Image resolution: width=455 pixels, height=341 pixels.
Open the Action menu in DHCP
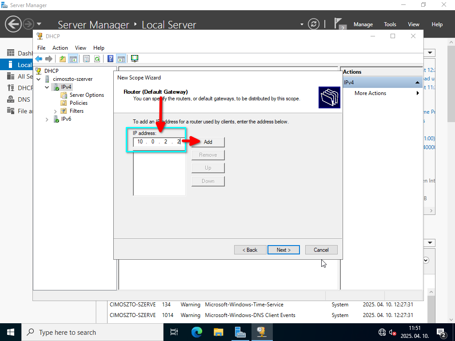point(60,48)
